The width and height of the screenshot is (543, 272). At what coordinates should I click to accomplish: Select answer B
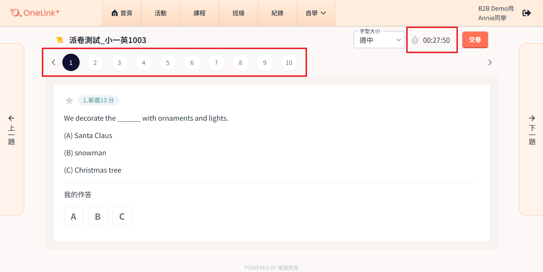tap(98, 216)
